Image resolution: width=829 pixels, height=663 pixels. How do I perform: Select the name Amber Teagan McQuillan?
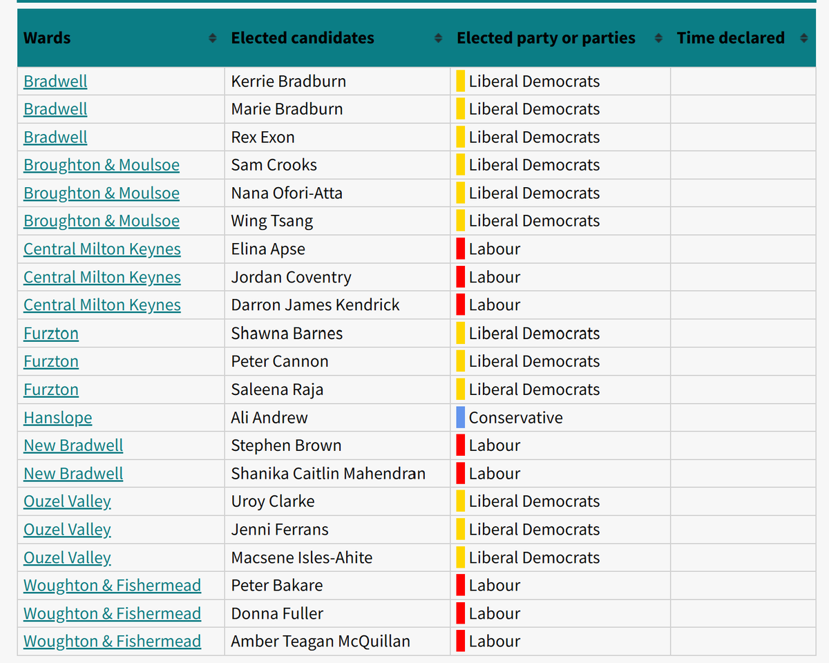pos(321,642)
